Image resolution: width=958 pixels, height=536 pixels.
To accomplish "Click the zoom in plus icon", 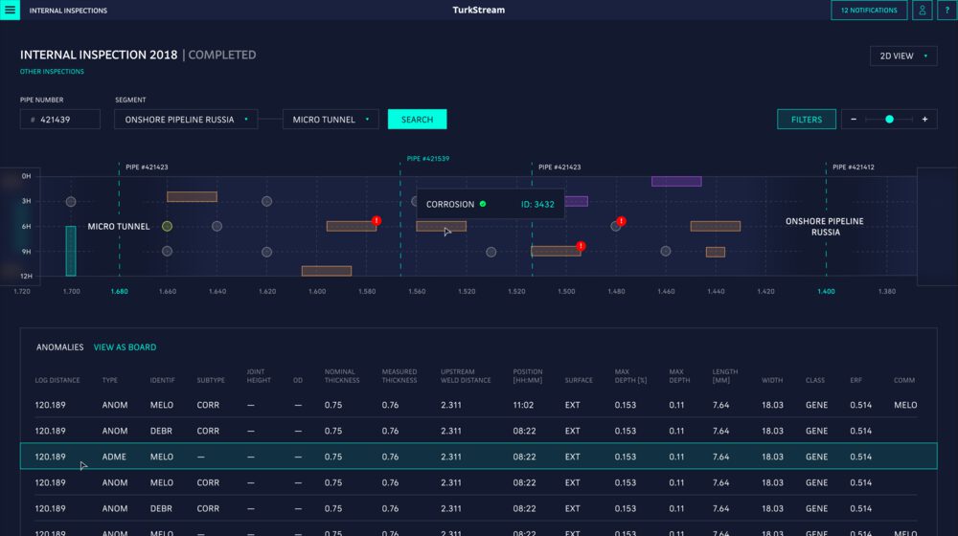I will tap(924, 120).
